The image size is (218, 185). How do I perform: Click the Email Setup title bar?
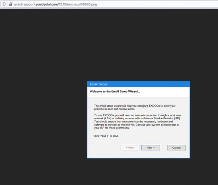tap(138, 84)
